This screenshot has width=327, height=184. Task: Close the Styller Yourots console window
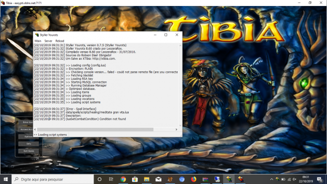click(x=177, y=35)
